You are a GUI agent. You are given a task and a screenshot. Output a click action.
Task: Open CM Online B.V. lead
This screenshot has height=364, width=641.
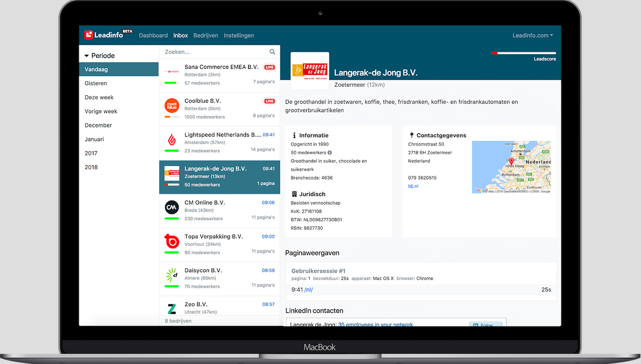tap(219, 211)
